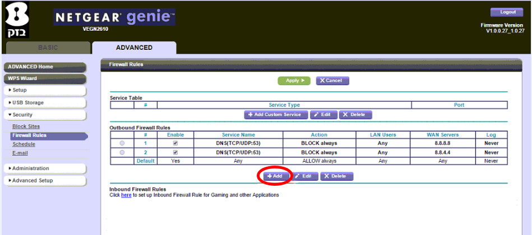This screenshot has width=532, height=235.
Task: Collapse the Security sidebar section
Action: (45, 115)
